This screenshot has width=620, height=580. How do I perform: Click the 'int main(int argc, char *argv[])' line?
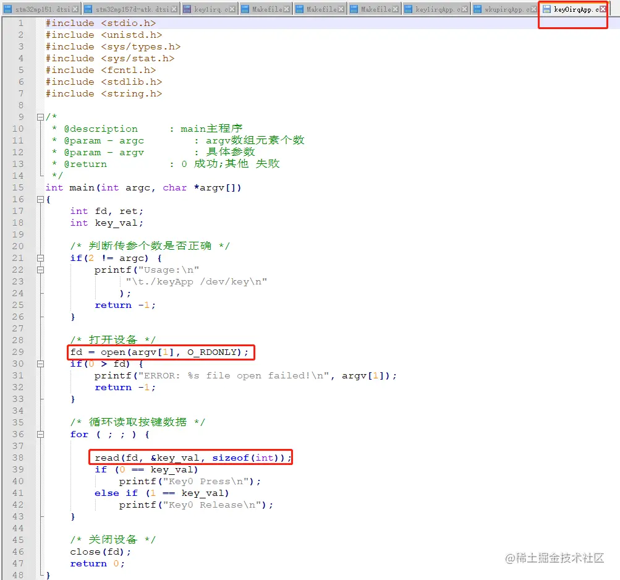[143, 187]
